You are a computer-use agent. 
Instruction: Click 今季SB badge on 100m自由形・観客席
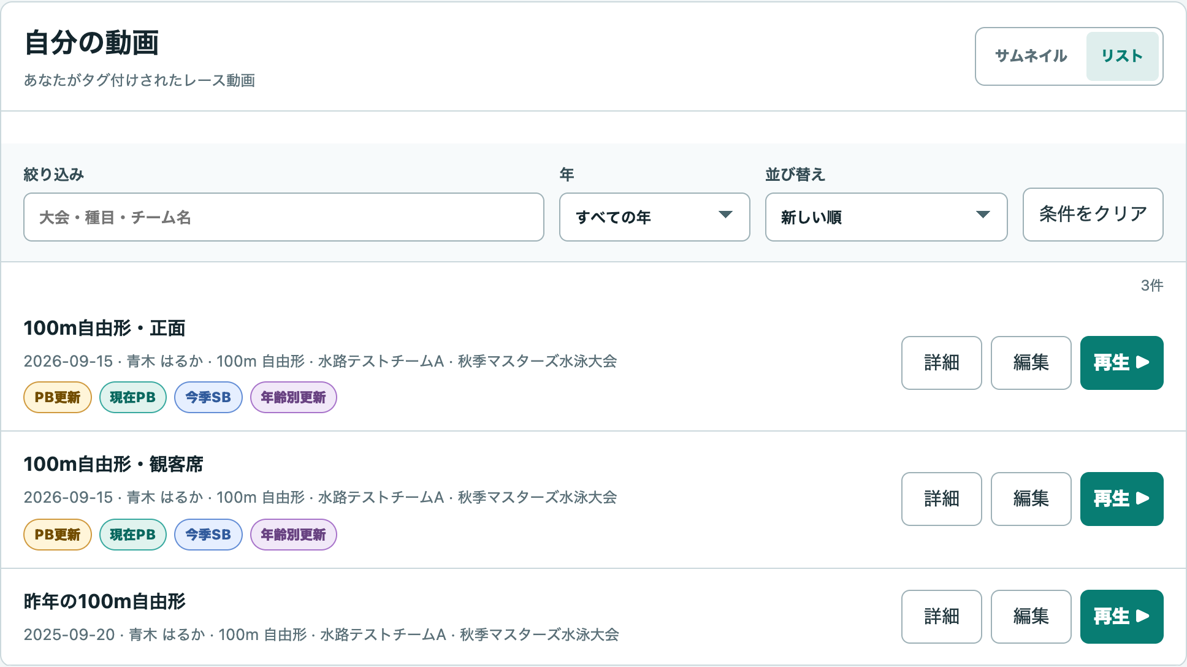208,535
